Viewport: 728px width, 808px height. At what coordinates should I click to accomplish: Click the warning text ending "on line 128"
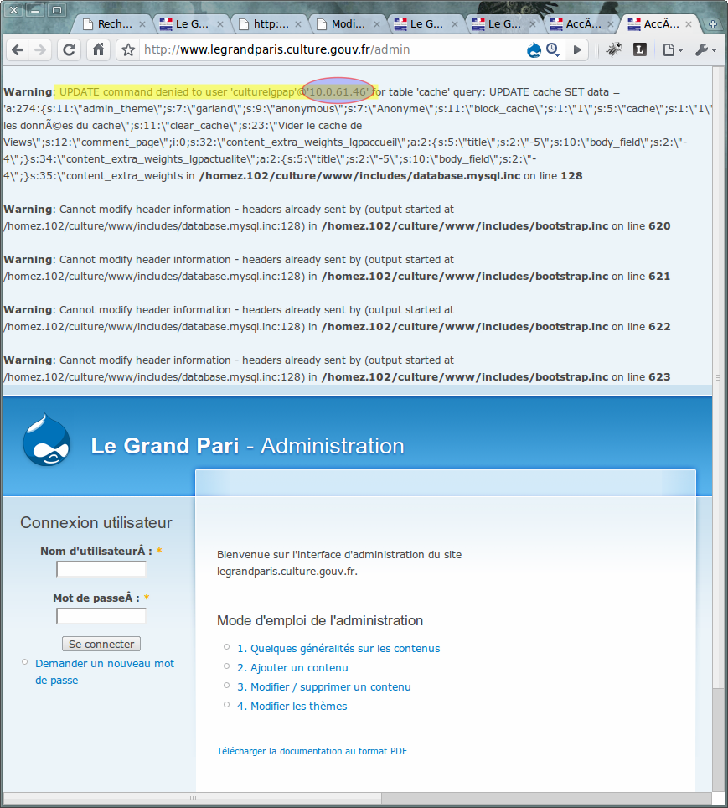coord(358,134)
